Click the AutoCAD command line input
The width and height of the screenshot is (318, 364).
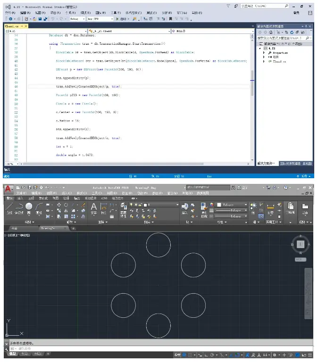point(160,349)
